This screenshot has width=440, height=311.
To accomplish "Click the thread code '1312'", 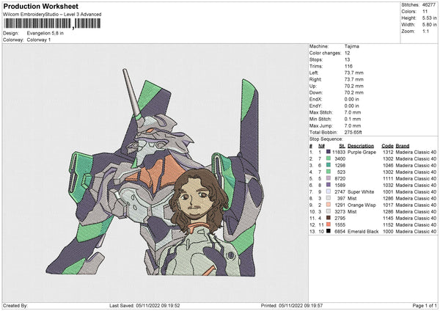I will coord(388,152).
